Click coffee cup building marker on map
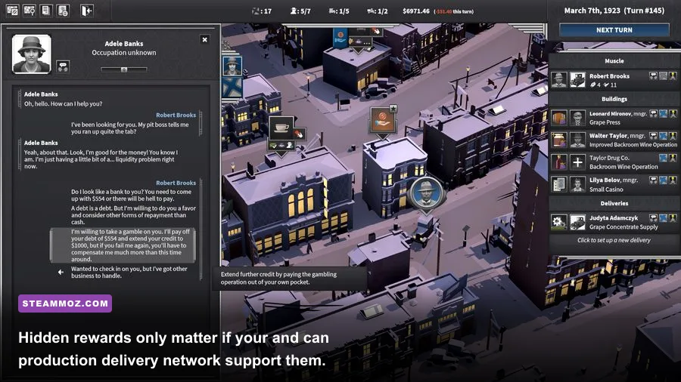Screen dimensions: 681x382 (x=281, y=128)
